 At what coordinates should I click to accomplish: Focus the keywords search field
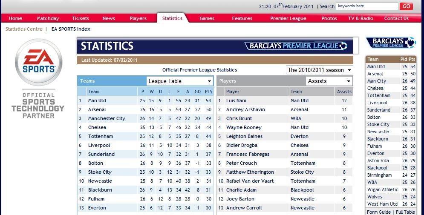[x=367, y=6]
